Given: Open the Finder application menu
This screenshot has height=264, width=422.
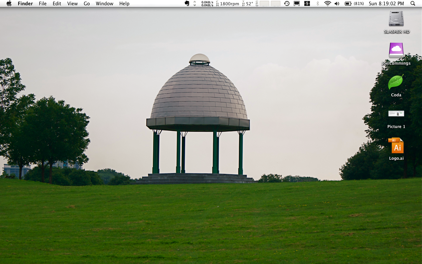Looking at the screenshot, I should (25, 4).
